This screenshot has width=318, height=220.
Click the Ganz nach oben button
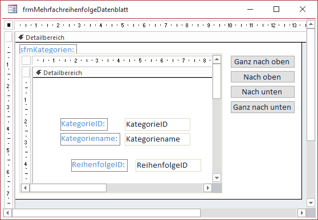pyautogui.click(x=263, y=62)
